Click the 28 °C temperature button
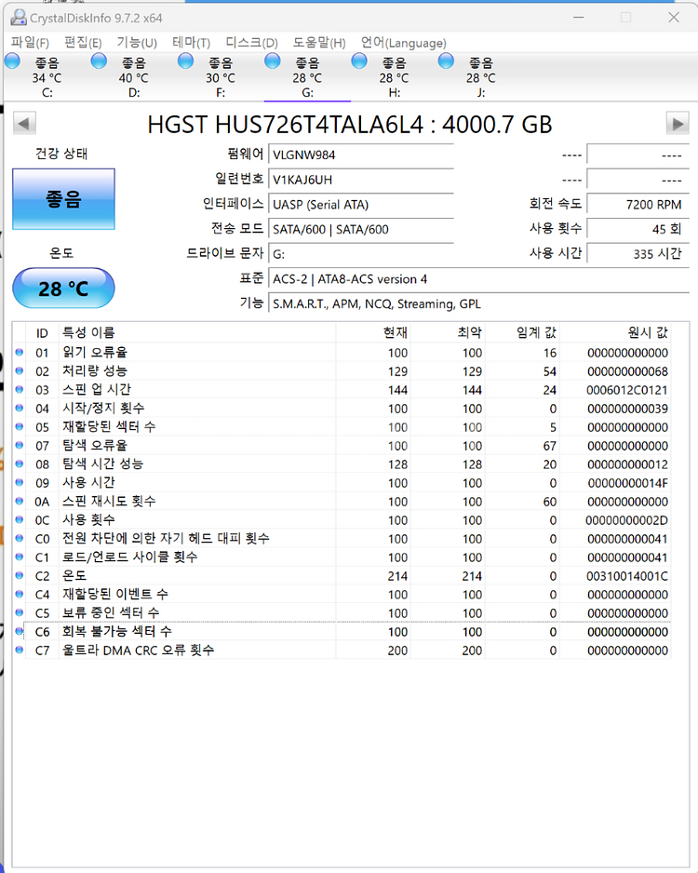Viewport: 698px width, 873px height. pyautogui.click(x=63, y=289)
